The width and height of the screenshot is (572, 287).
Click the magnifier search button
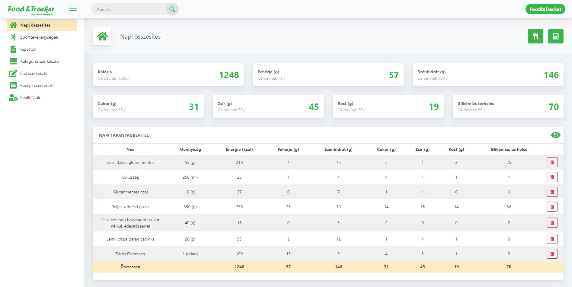pos(172,9)
